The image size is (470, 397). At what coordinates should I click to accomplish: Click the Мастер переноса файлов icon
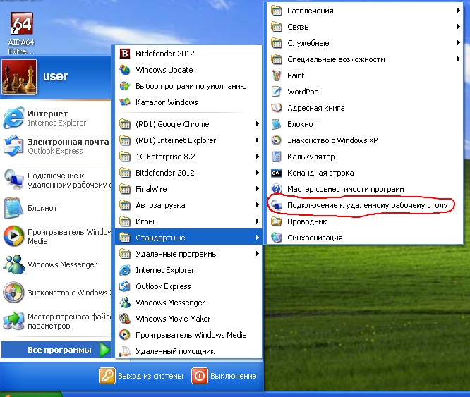pos(13,321)
